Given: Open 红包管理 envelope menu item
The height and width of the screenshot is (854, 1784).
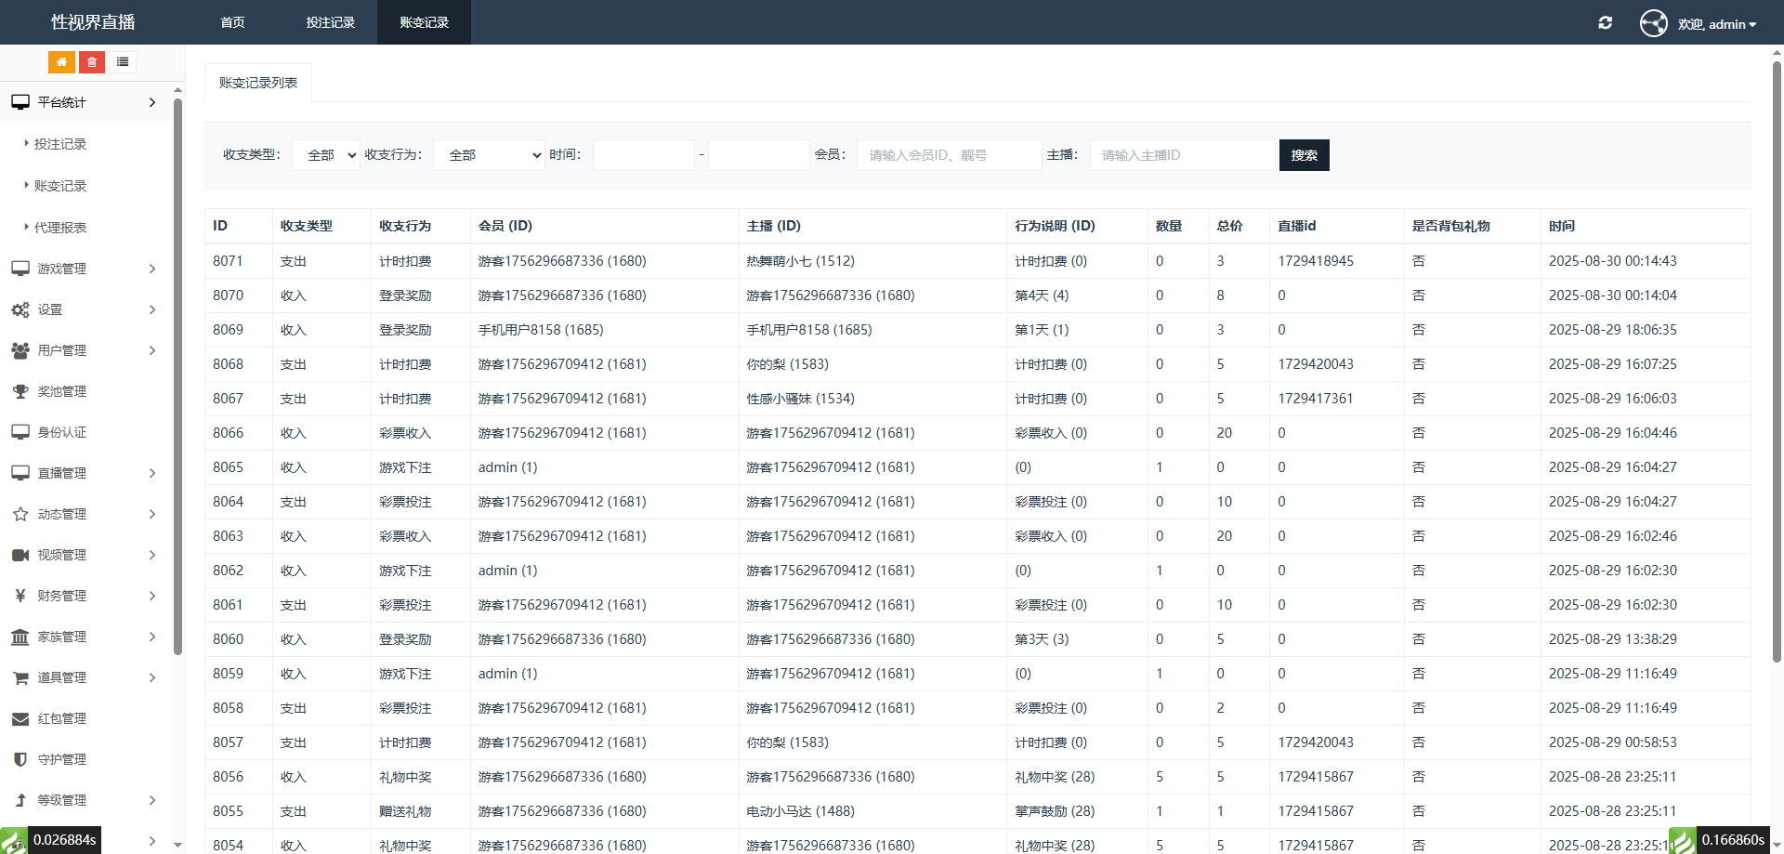Looking at the screenshot, I should [61, 718].
